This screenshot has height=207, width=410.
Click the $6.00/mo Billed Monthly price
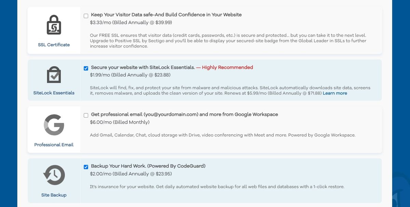[120, 122]
